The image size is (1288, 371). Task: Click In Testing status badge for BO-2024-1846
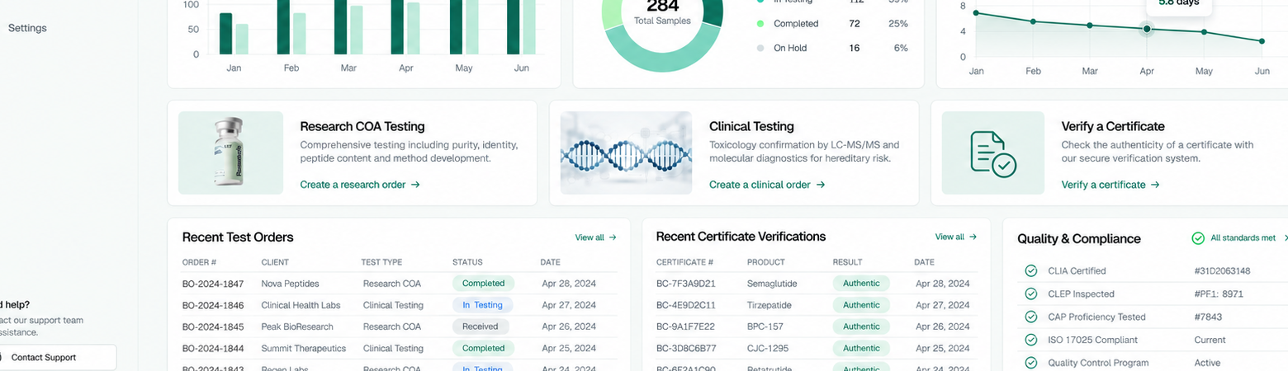pos(483,305)
